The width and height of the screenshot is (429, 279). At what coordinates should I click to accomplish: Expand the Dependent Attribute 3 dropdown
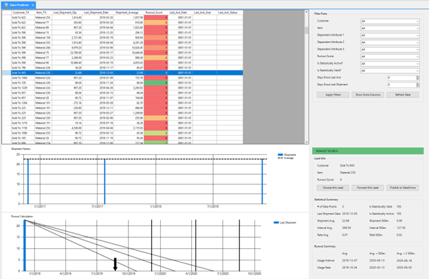coord(390,49)
